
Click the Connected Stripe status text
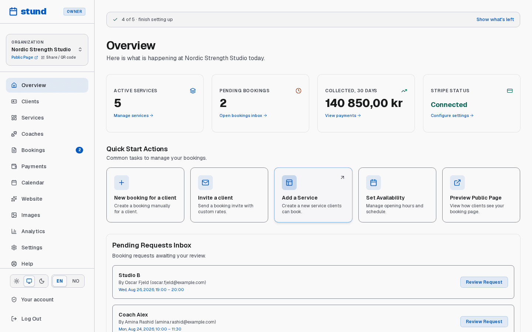[449, 105]
